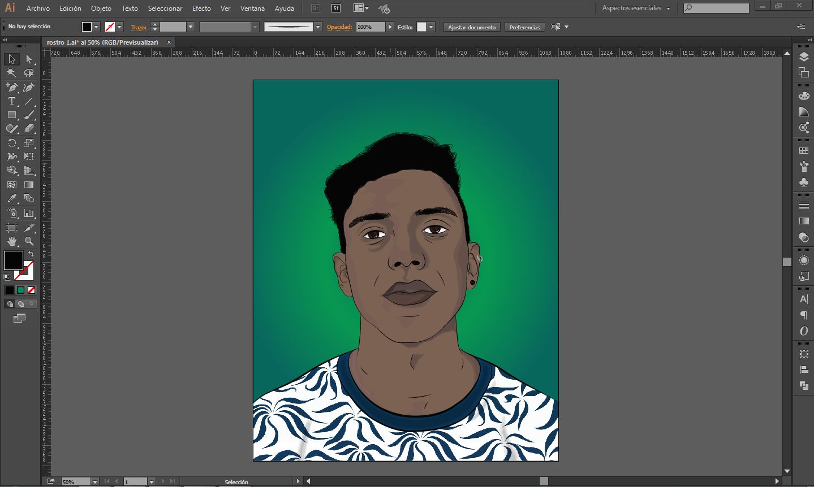
Task: Set None fill mode button
Action: click(x=32, y=290)
